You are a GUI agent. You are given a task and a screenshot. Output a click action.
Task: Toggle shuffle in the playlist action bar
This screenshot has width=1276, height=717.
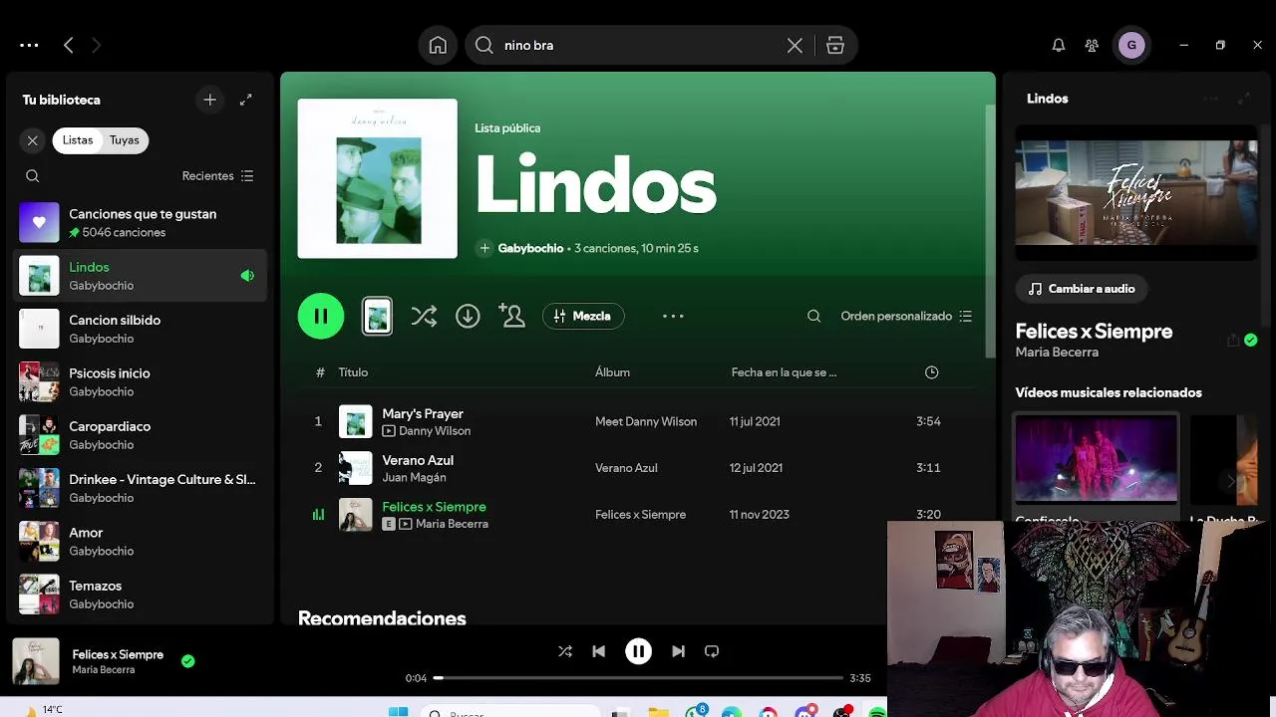(424, 316)
